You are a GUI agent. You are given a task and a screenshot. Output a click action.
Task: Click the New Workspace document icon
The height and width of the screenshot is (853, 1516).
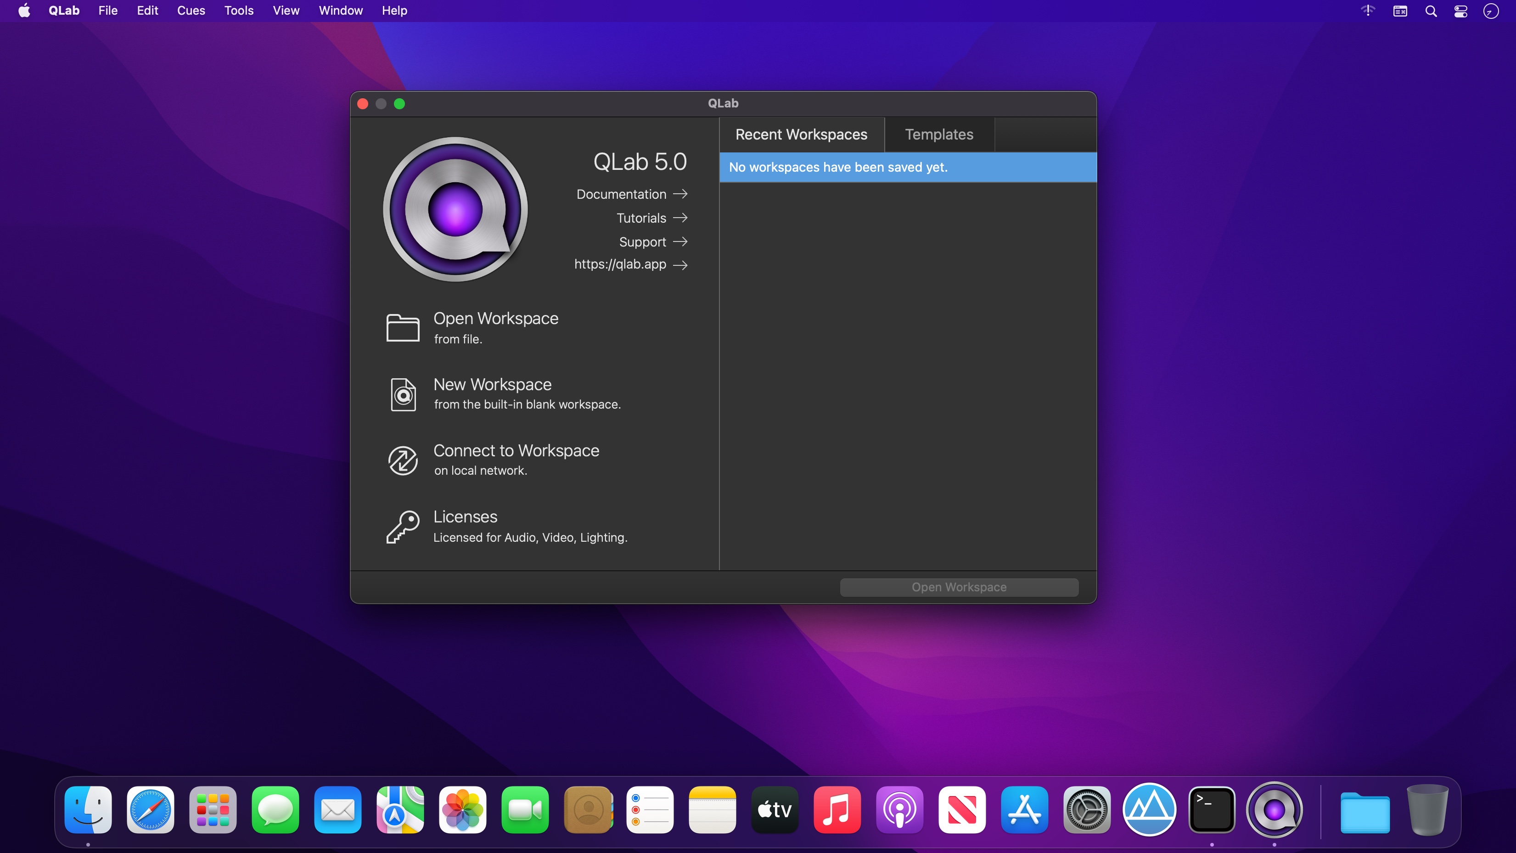(x=403, y=394)
